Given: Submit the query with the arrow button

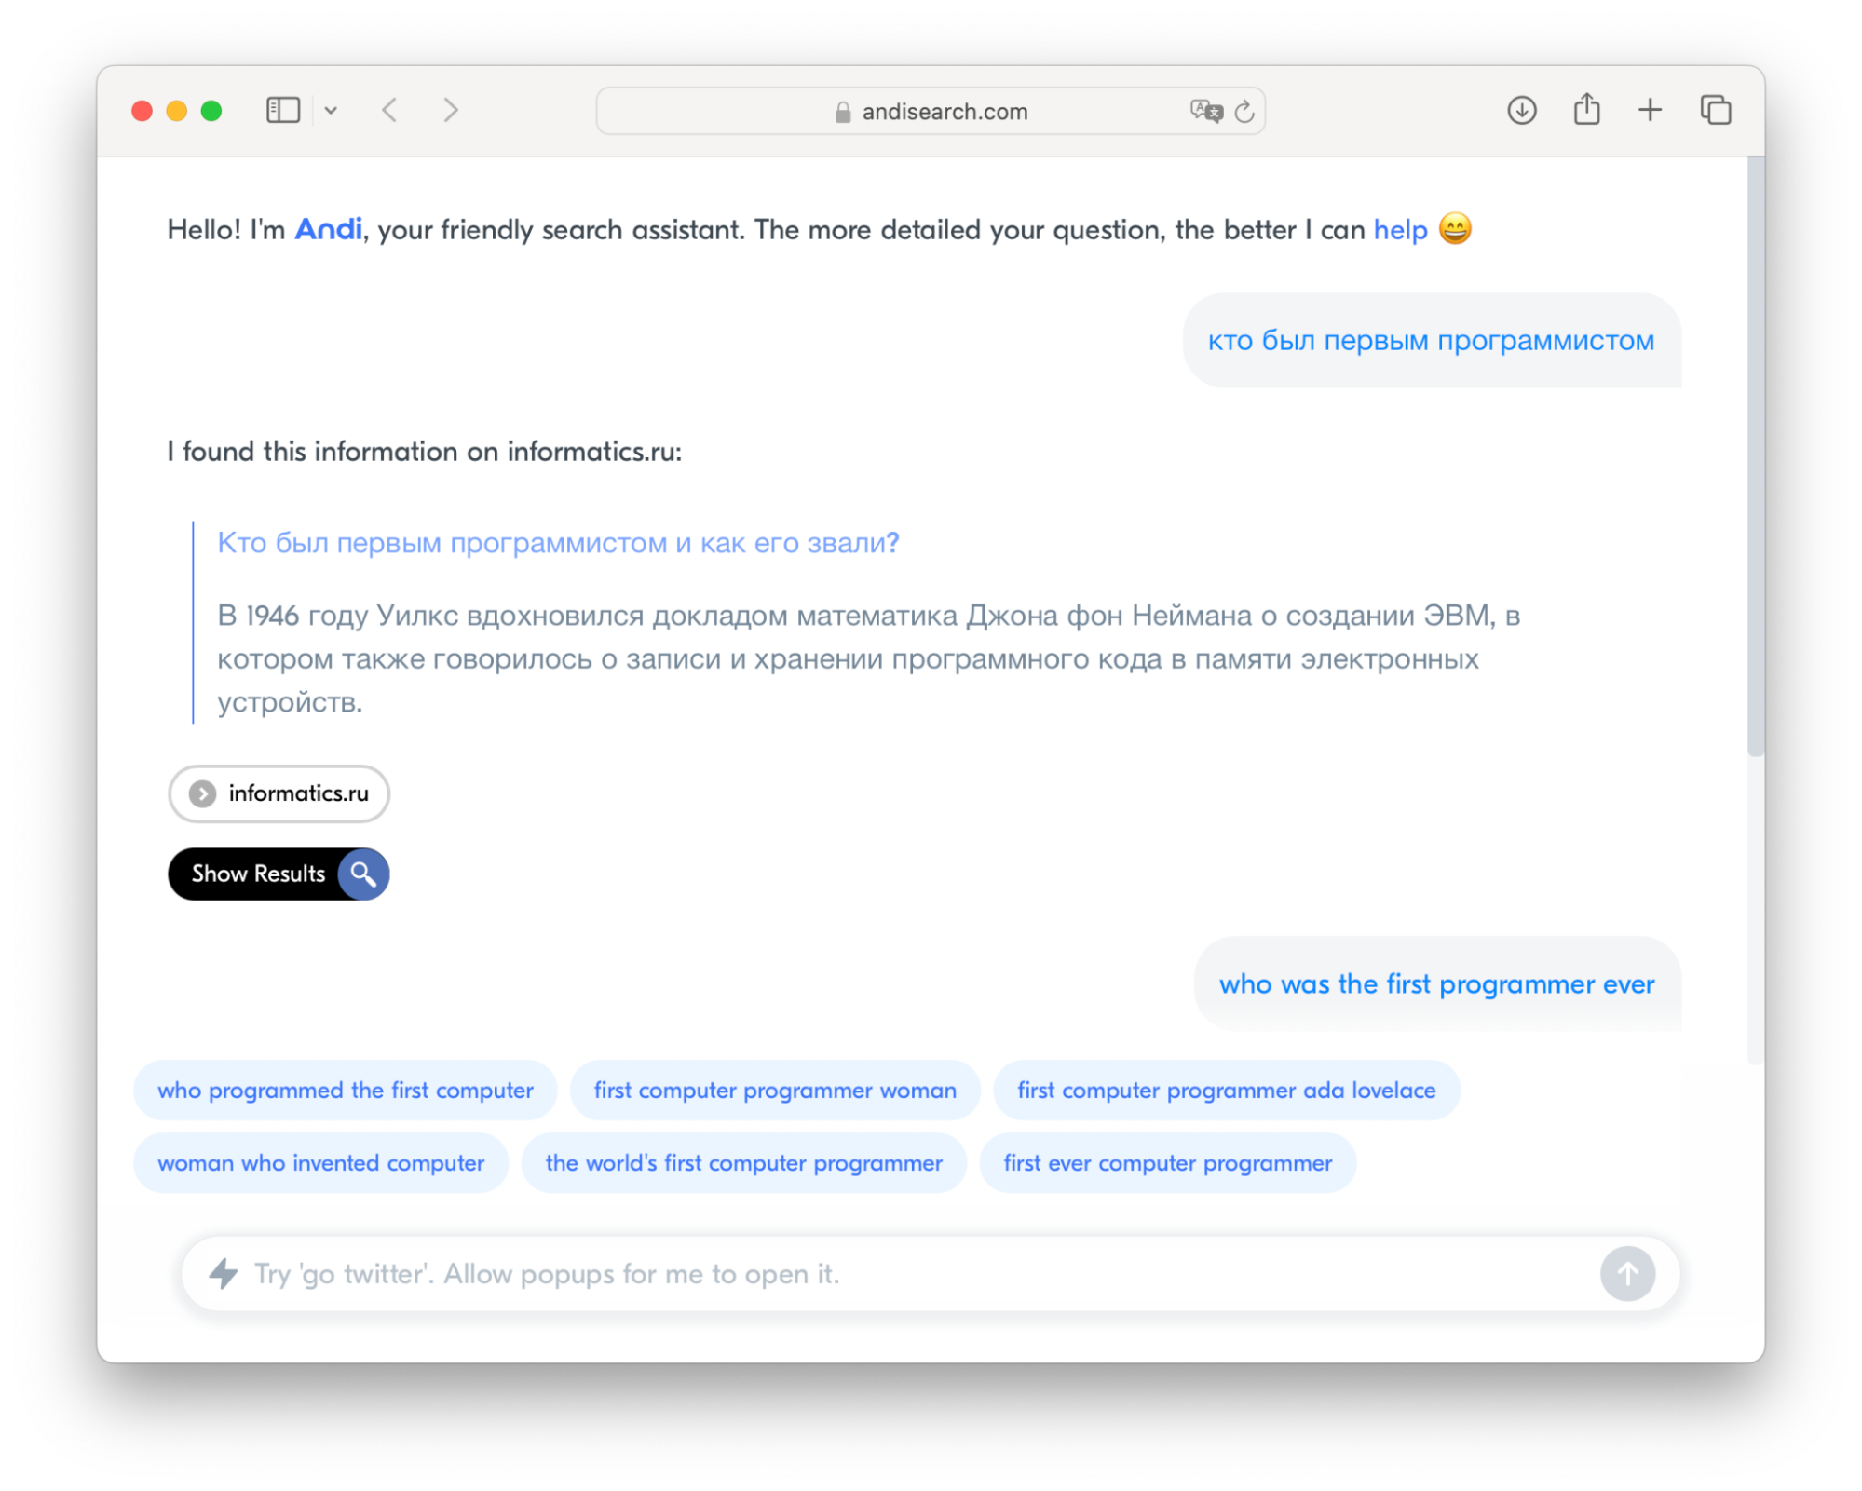Looking at the screenshot, I should click(1627, 1274).
